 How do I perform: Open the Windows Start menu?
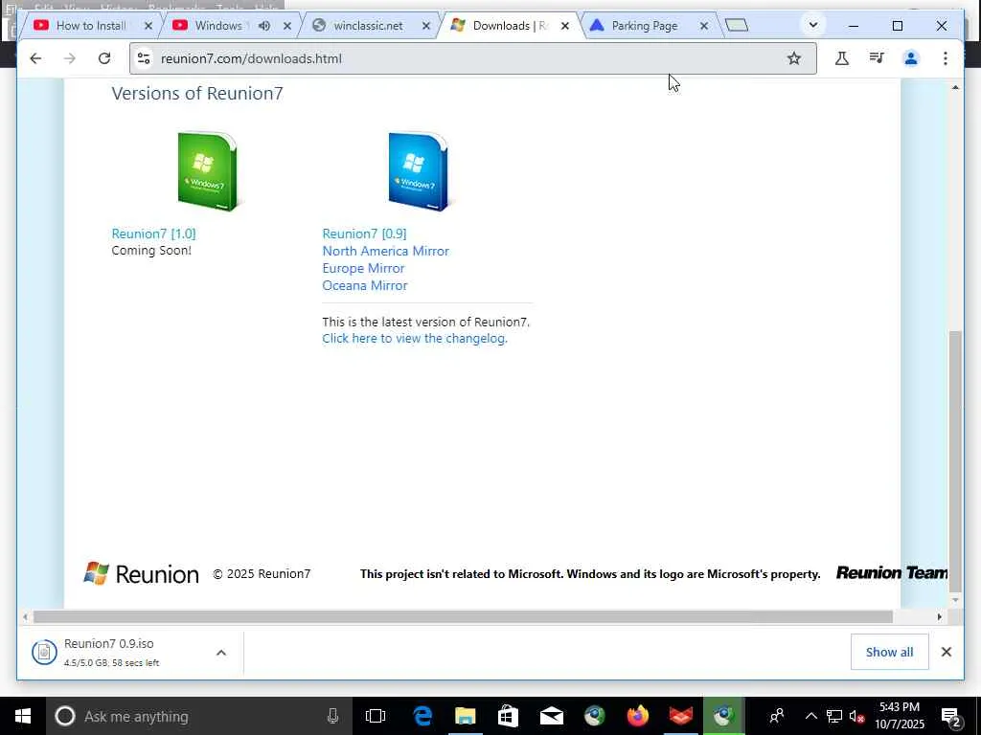pos(23,716)
